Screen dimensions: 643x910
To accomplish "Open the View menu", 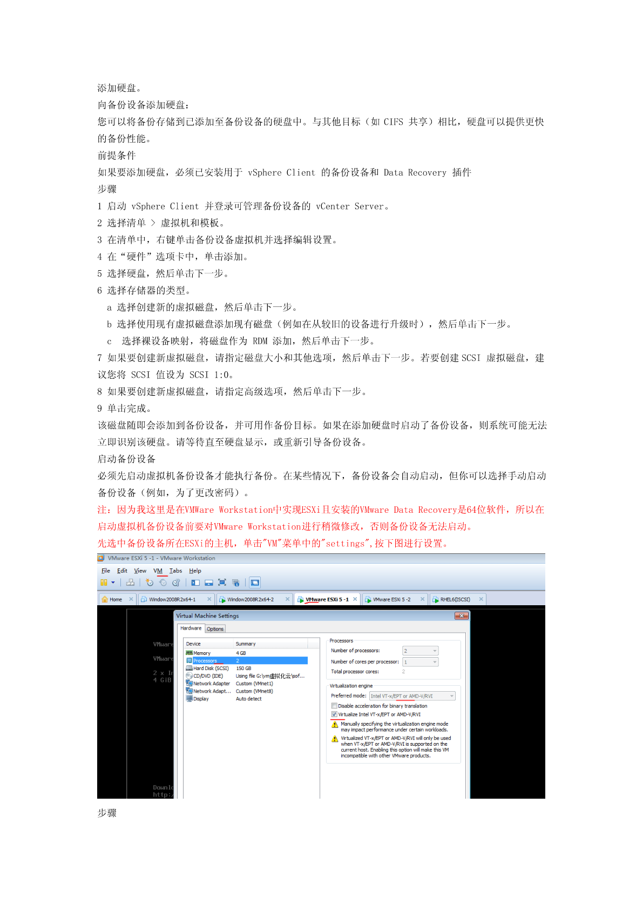I will point(140,571).
